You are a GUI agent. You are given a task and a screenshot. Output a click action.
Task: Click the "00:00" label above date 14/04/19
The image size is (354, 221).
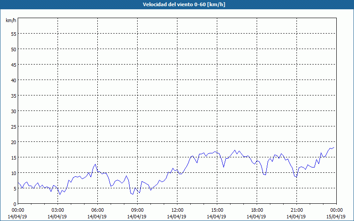(x=18, y=210)
